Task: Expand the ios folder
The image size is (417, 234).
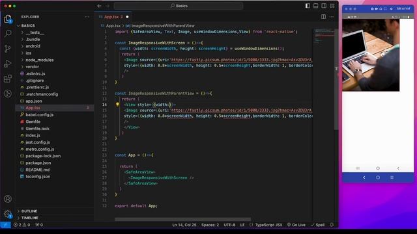Action: (x=54, y=53)
